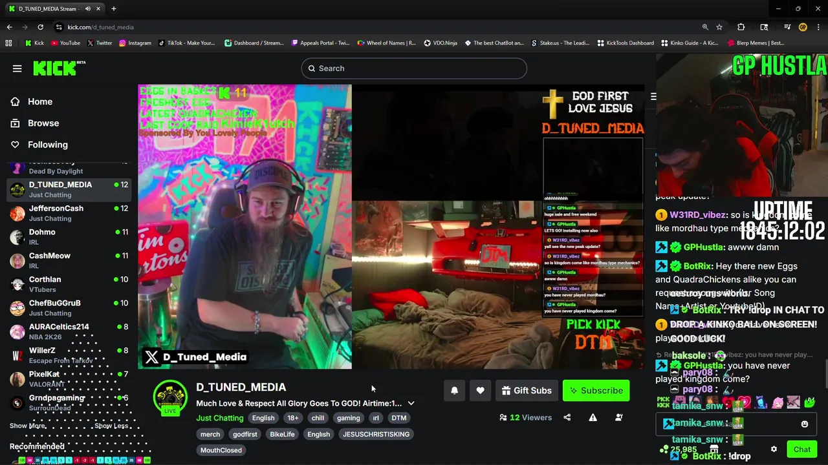Click the share icon near viewer count

tap(567, 417)
